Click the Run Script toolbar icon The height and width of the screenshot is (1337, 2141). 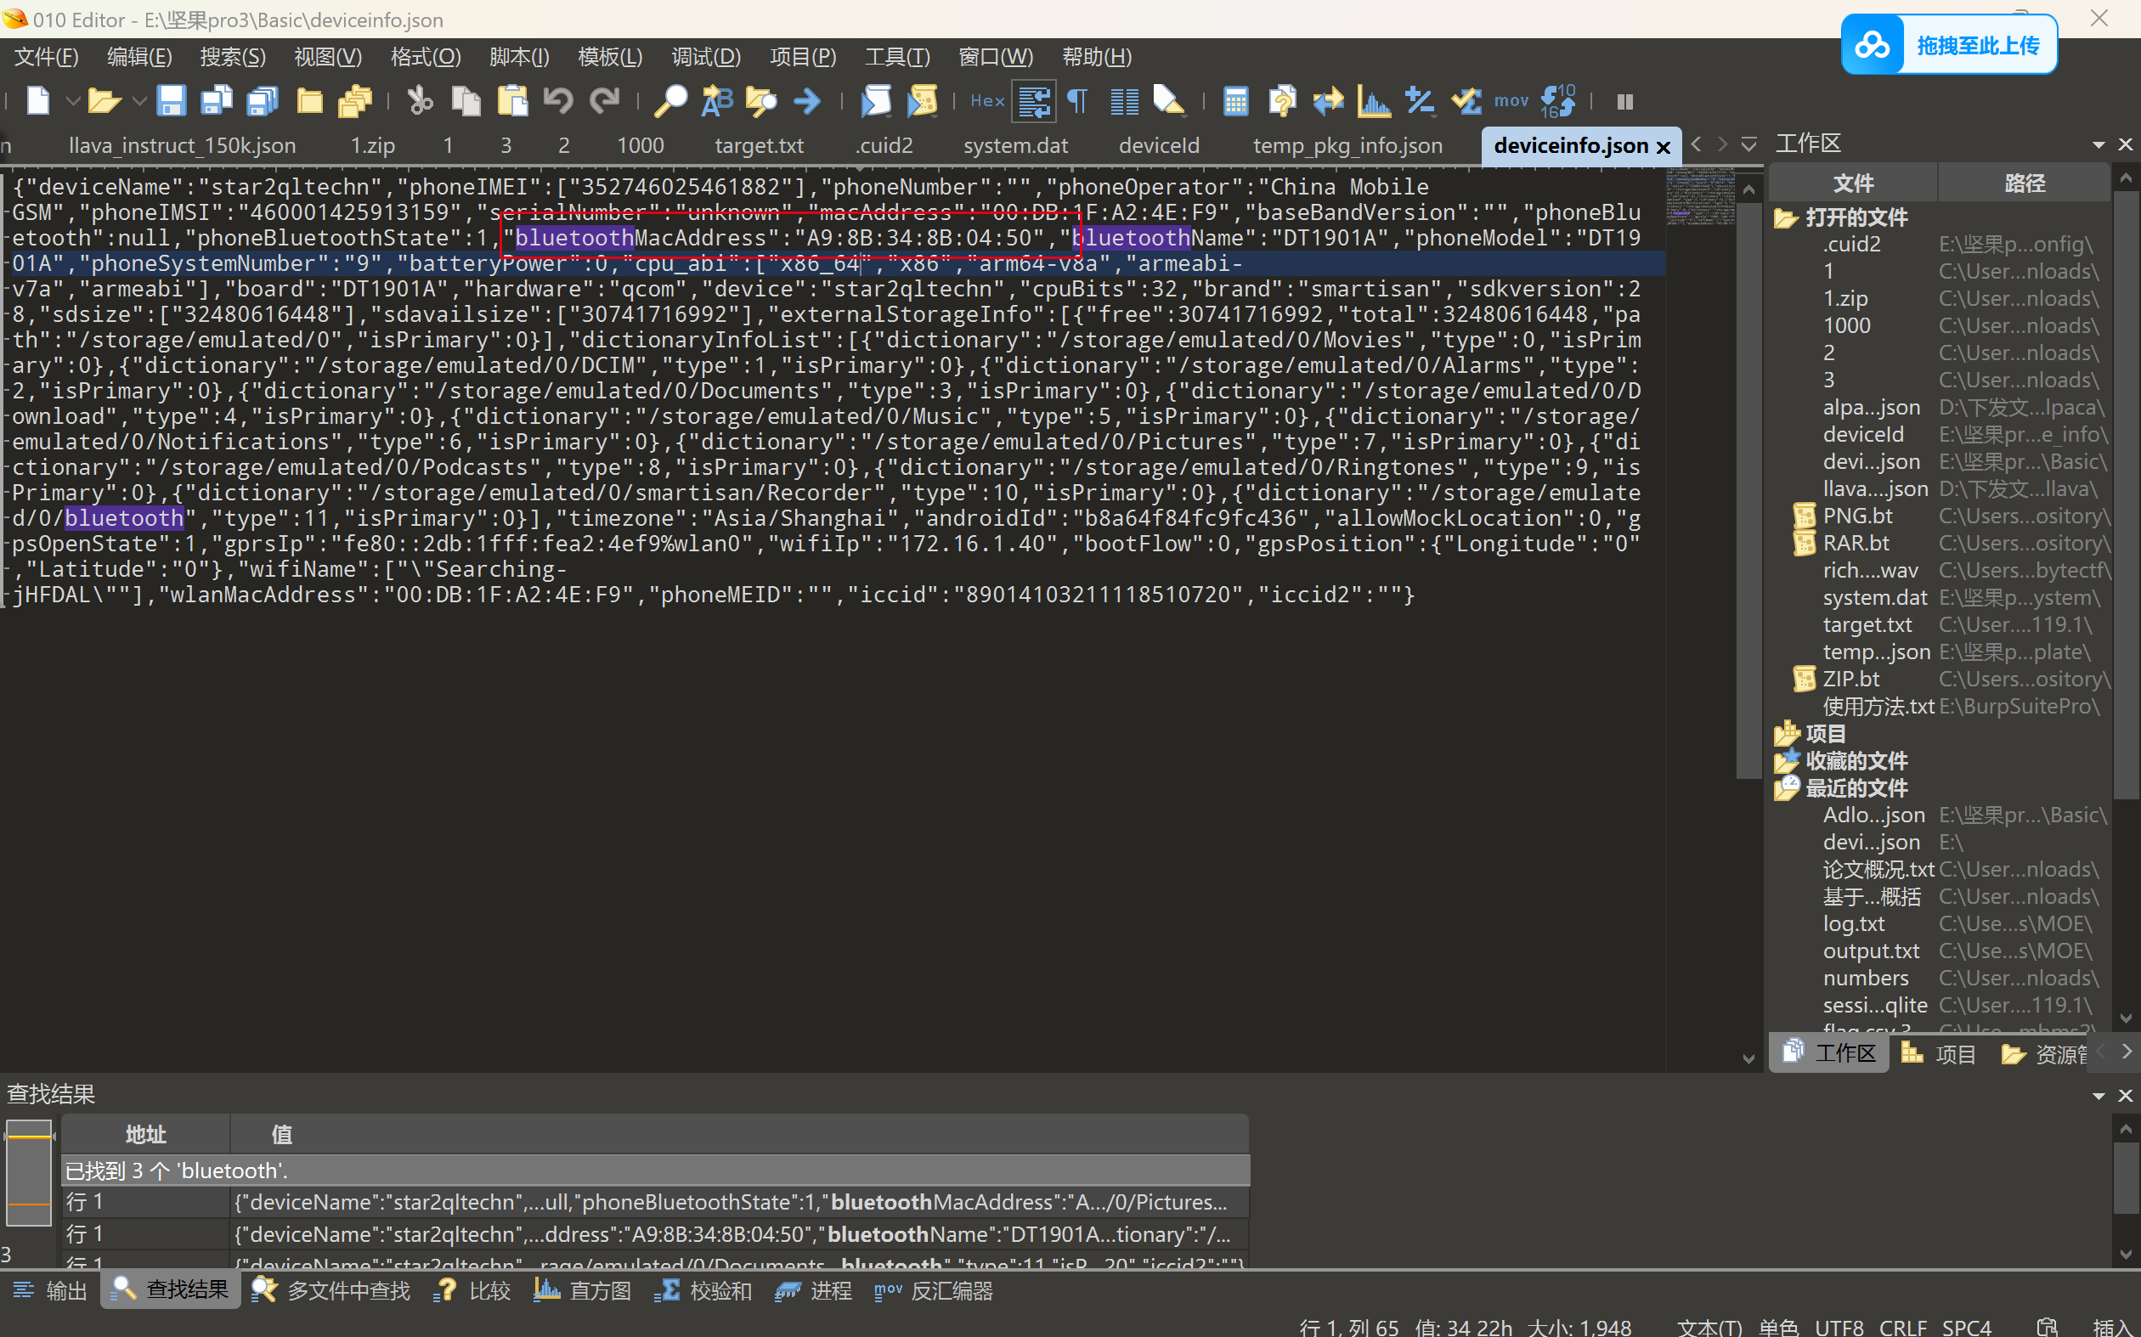[x=875, y=101]
